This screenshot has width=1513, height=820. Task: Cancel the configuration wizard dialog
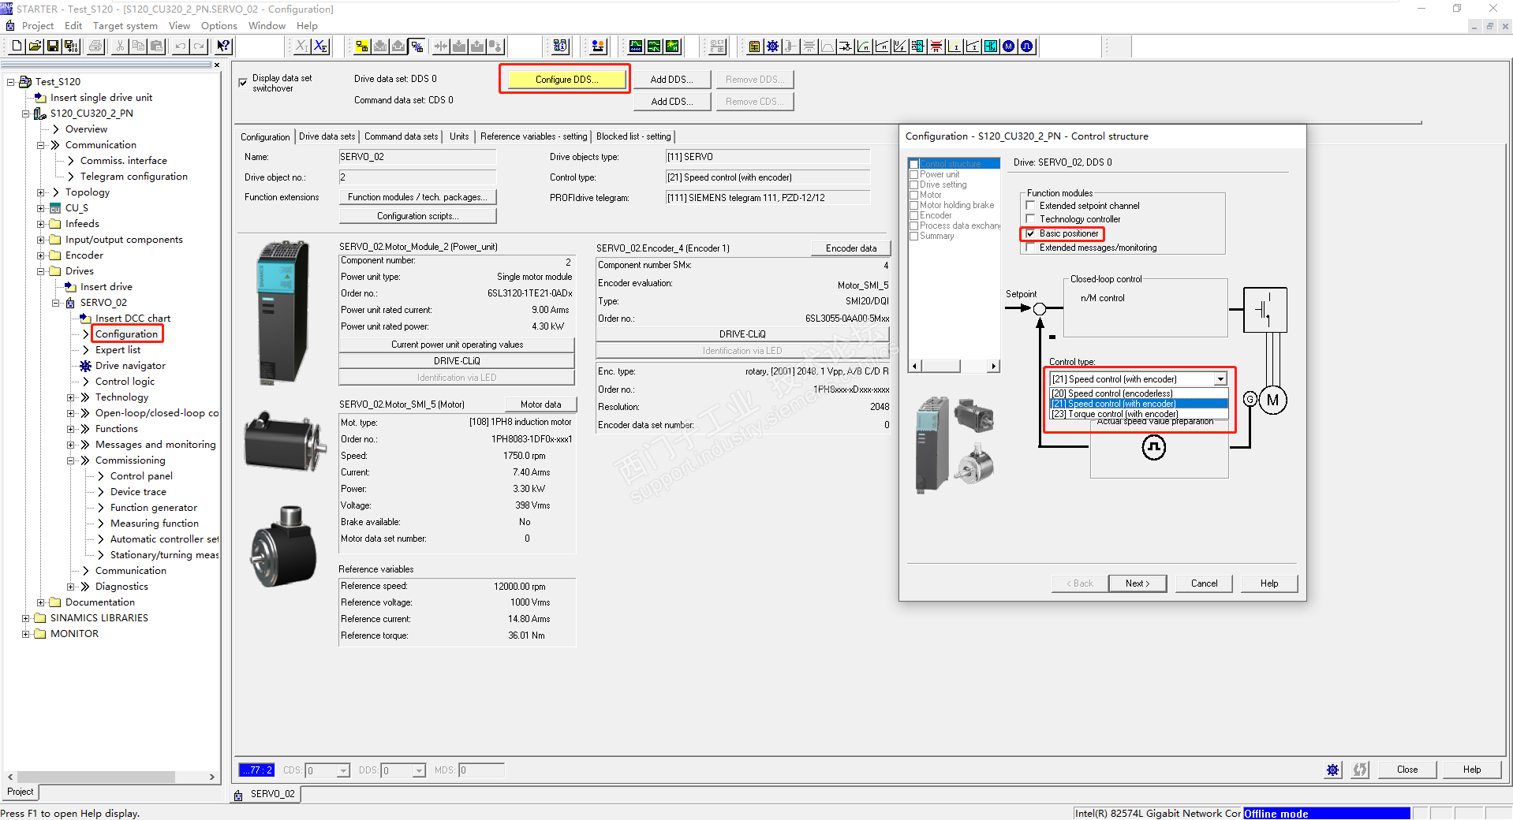(1204, 583)
